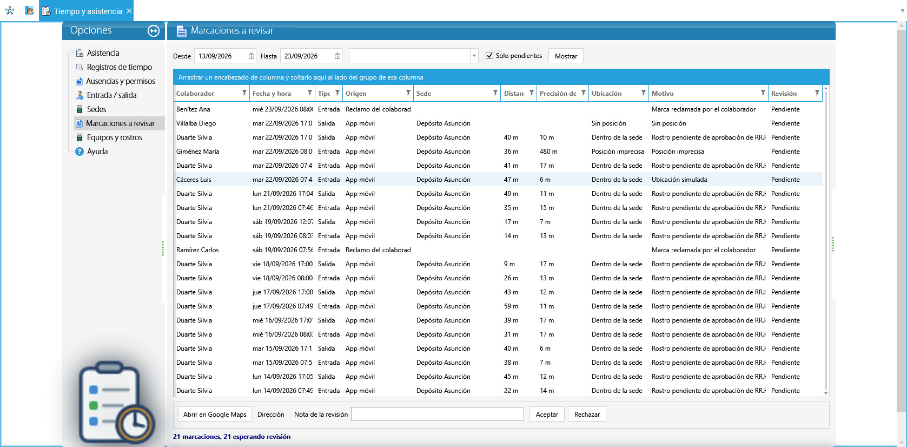This screenshot has height=447, width=907.
Task: Select the Villalba Diego row
Action: tap(498, 123)
